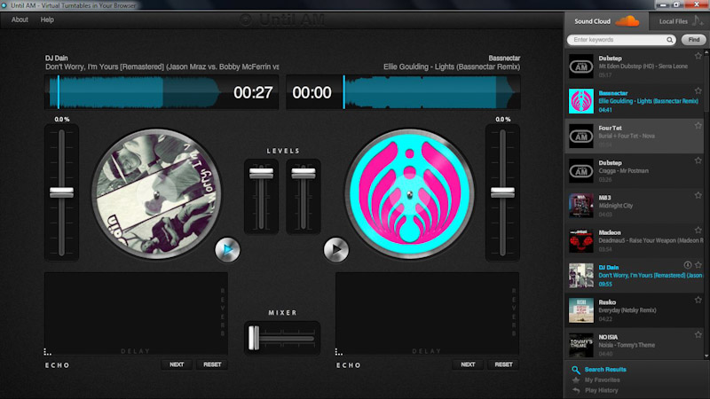Favorite the Noisia Tommy's Theme star
This screenshot has height=399, width=710.
point(698,335)
